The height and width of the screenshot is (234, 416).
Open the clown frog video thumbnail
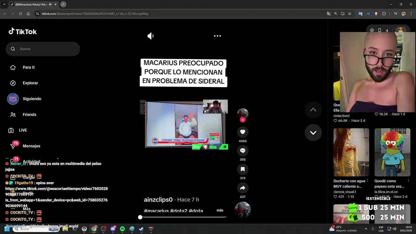pyautogui.click(x=392, y=152)
